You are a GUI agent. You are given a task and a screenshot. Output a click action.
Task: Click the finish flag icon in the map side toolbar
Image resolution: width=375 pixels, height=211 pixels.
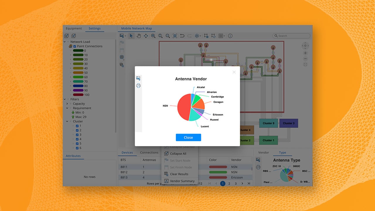click(x=122, y=50)
